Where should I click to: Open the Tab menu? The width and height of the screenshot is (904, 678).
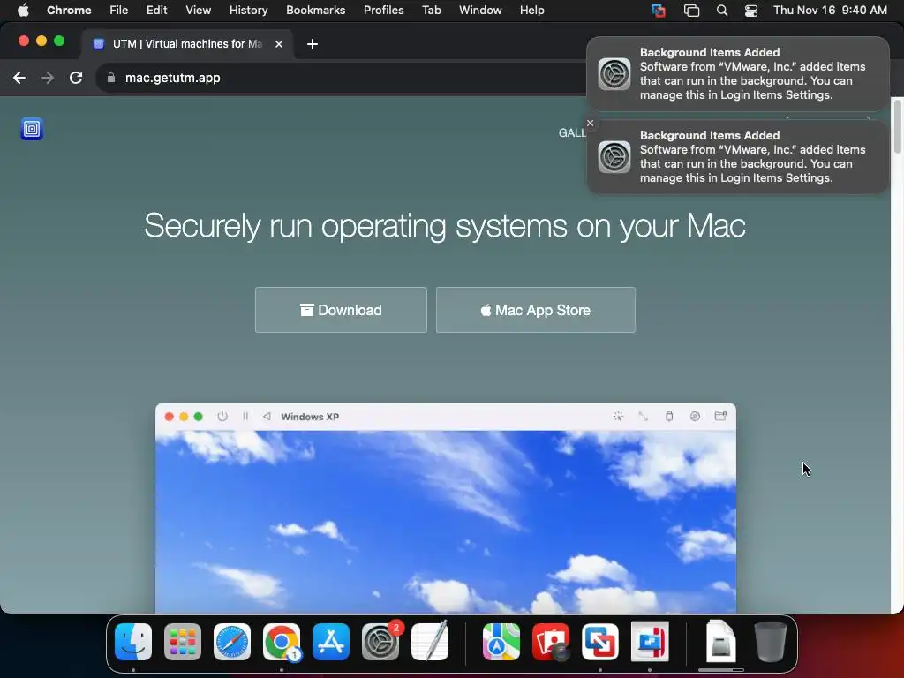click(431, 10)
